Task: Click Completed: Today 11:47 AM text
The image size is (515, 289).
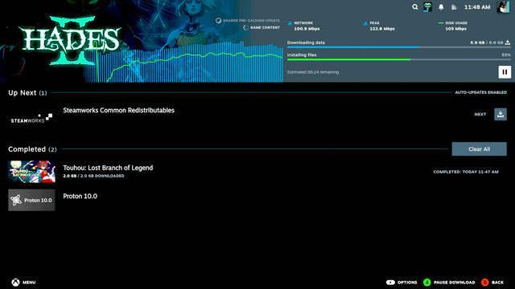Action: point(466,172)
